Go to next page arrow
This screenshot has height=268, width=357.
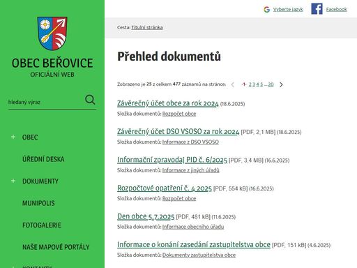click(281, 84)
